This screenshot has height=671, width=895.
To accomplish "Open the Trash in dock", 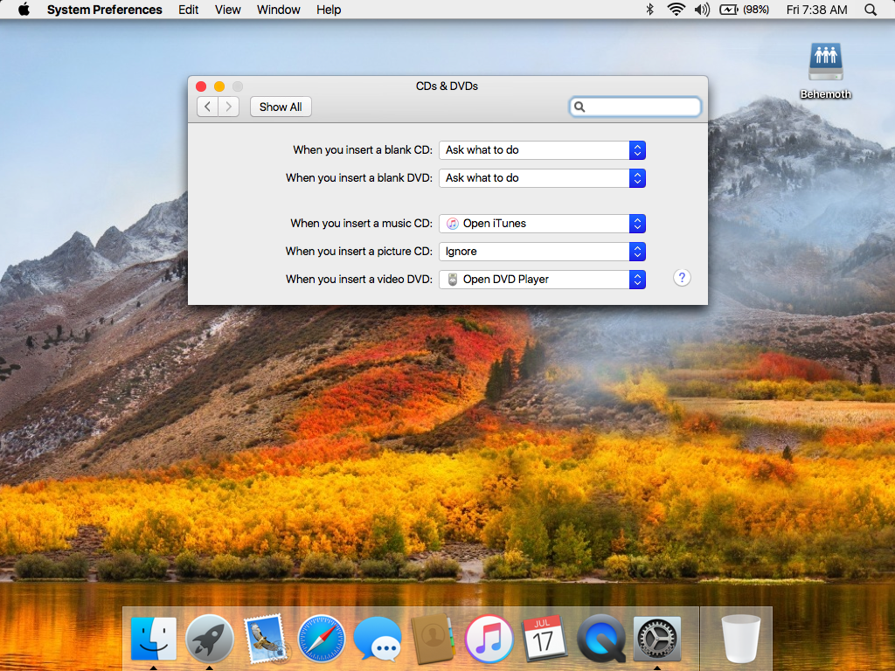I will pyautogui.click(x=740, y=639).
